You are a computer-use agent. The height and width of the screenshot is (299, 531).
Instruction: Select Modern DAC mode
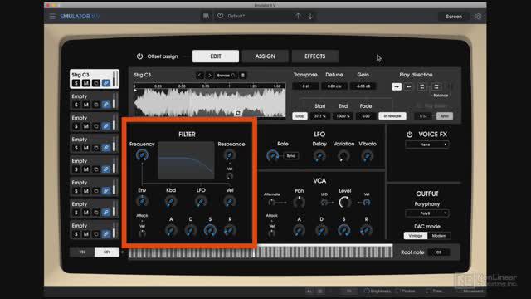point(439,236)
